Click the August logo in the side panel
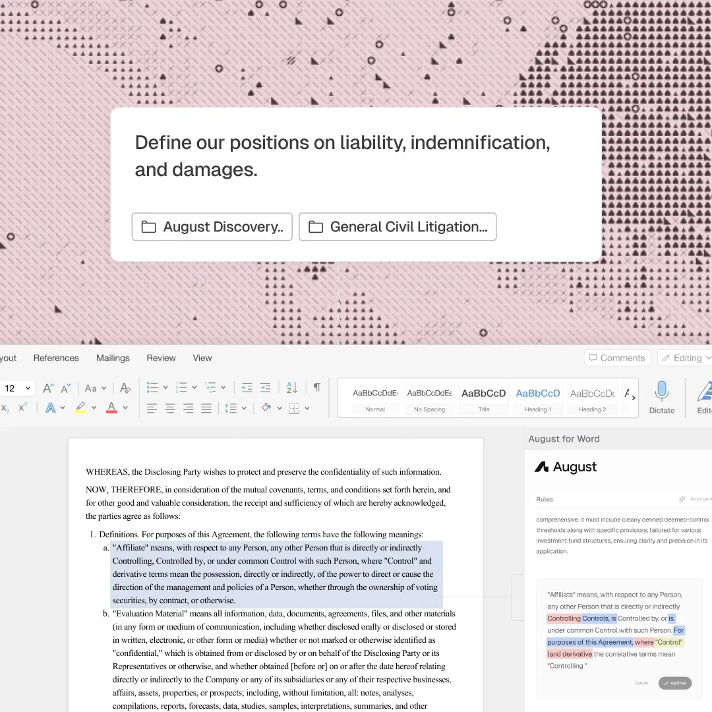 click(x=566, y=467)
